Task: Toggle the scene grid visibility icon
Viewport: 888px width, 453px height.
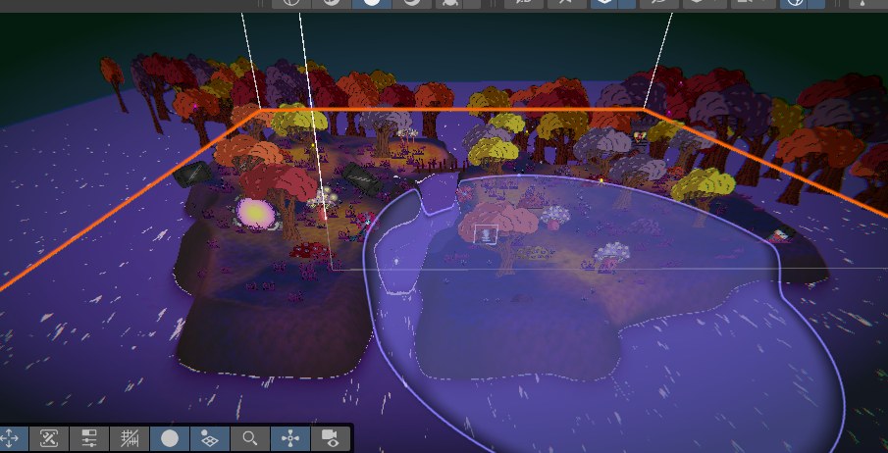Action: point(210,439)
